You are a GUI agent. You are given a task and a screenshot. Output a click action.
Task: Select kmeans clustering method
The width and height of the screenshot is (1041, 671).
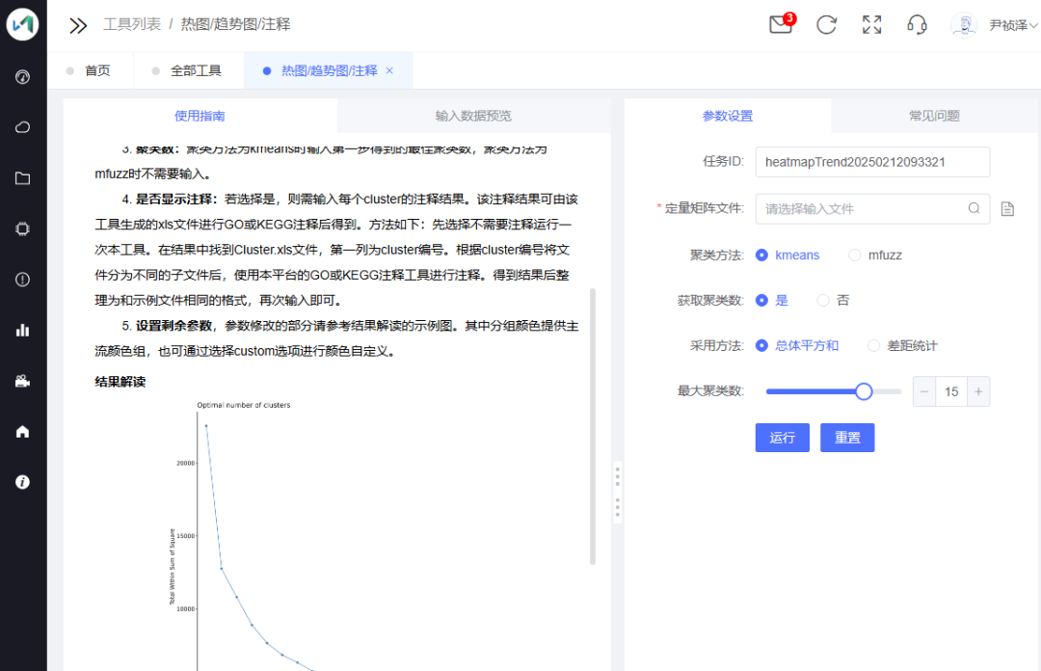(x=787, y=255)
